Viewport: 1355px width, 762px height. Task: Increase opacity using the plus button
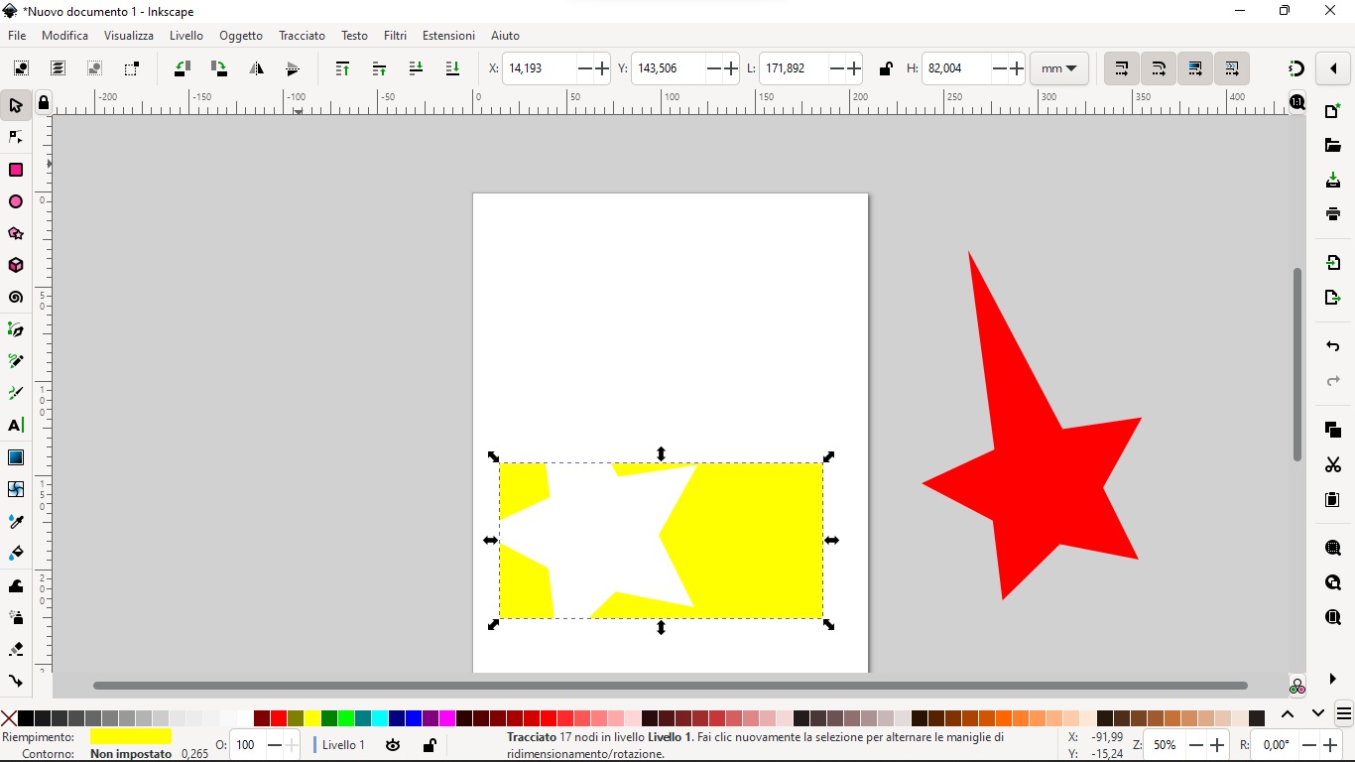[291, 745]
